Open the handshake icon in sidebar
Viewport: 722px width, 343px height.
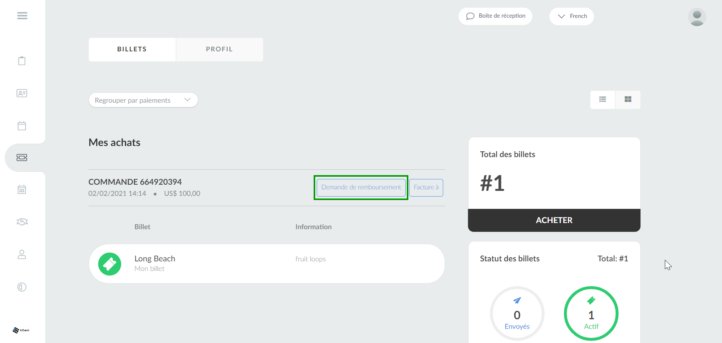[x=22, y=222]
